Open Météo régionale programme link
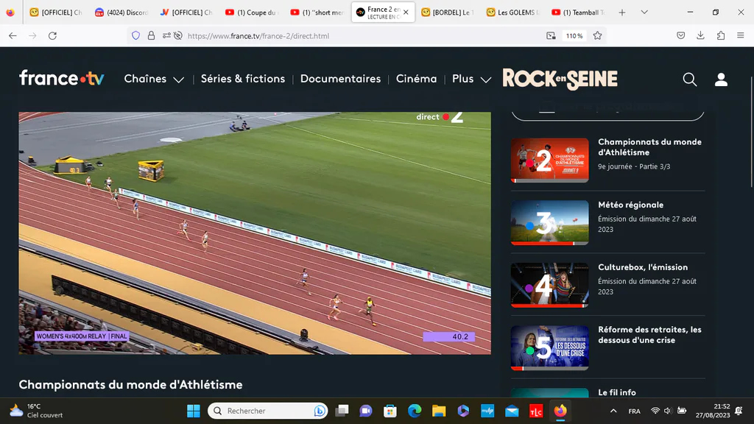 [x=630, y=205]
